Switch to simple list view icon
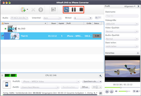Image resolution: width=141 pixels, height=96 pixels. [x=100, y=18]
